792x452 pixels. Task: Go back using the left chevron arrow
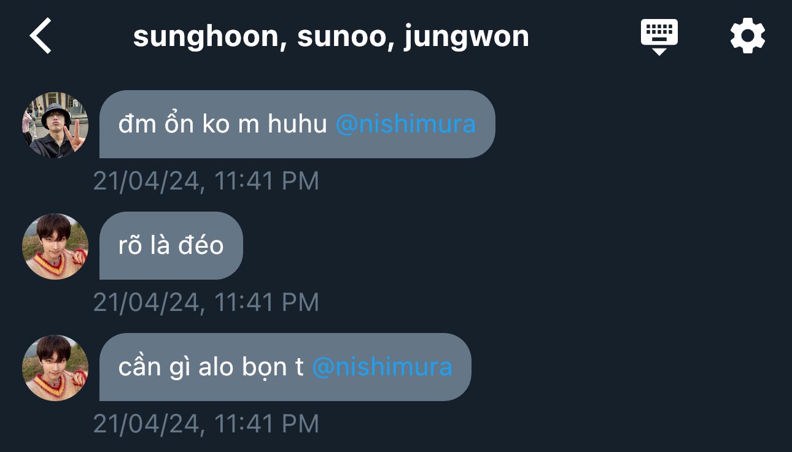(41, 36)
